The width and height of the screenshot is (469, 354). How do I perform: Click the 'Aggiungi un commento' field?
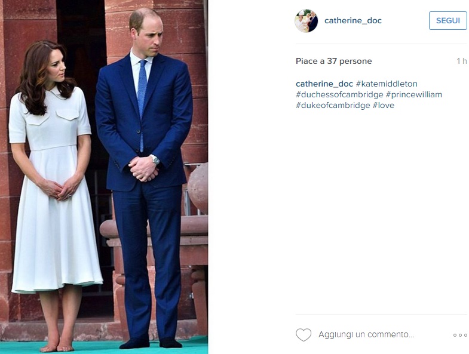[x=366, y=334]
